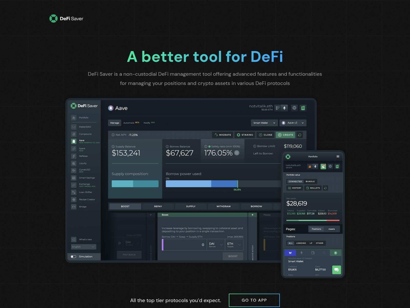Select the SUPPLY action tab
The image size is (410, 308).
pyautogui.click(x=191, y=206)
